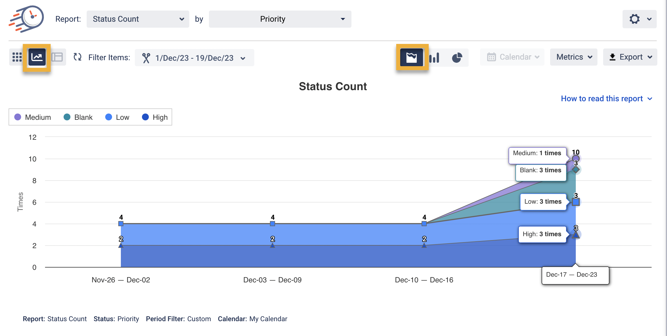
Task: Select the area chart type icon
Action: [412, 57]
